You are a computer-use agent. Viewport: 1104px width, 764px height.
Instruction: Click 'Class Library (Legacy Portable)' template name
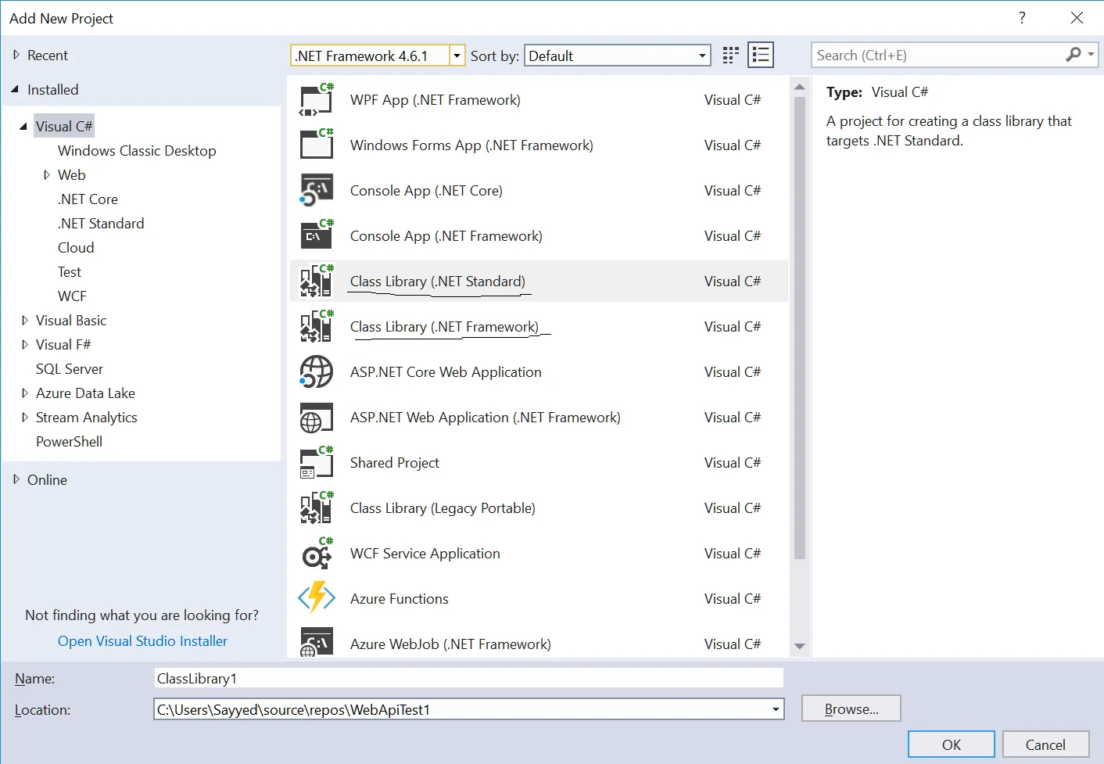pyautogui.click(x=443, y=508)
